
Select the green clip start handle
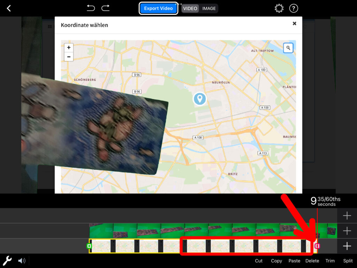pos(89,246)
